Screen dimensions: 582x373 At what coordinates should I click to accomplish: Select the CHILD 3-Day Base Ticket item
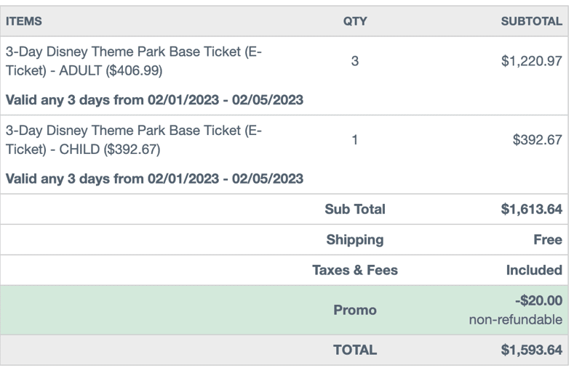click(133, 140)
